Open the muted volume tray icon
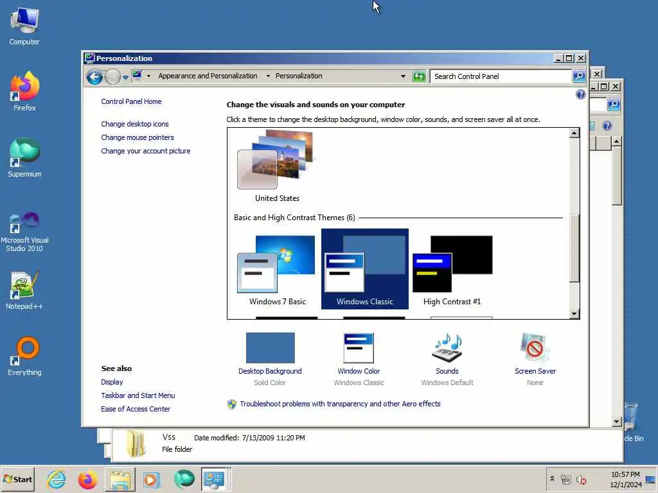This screenshot has height=493, width=658. point(581,480)
